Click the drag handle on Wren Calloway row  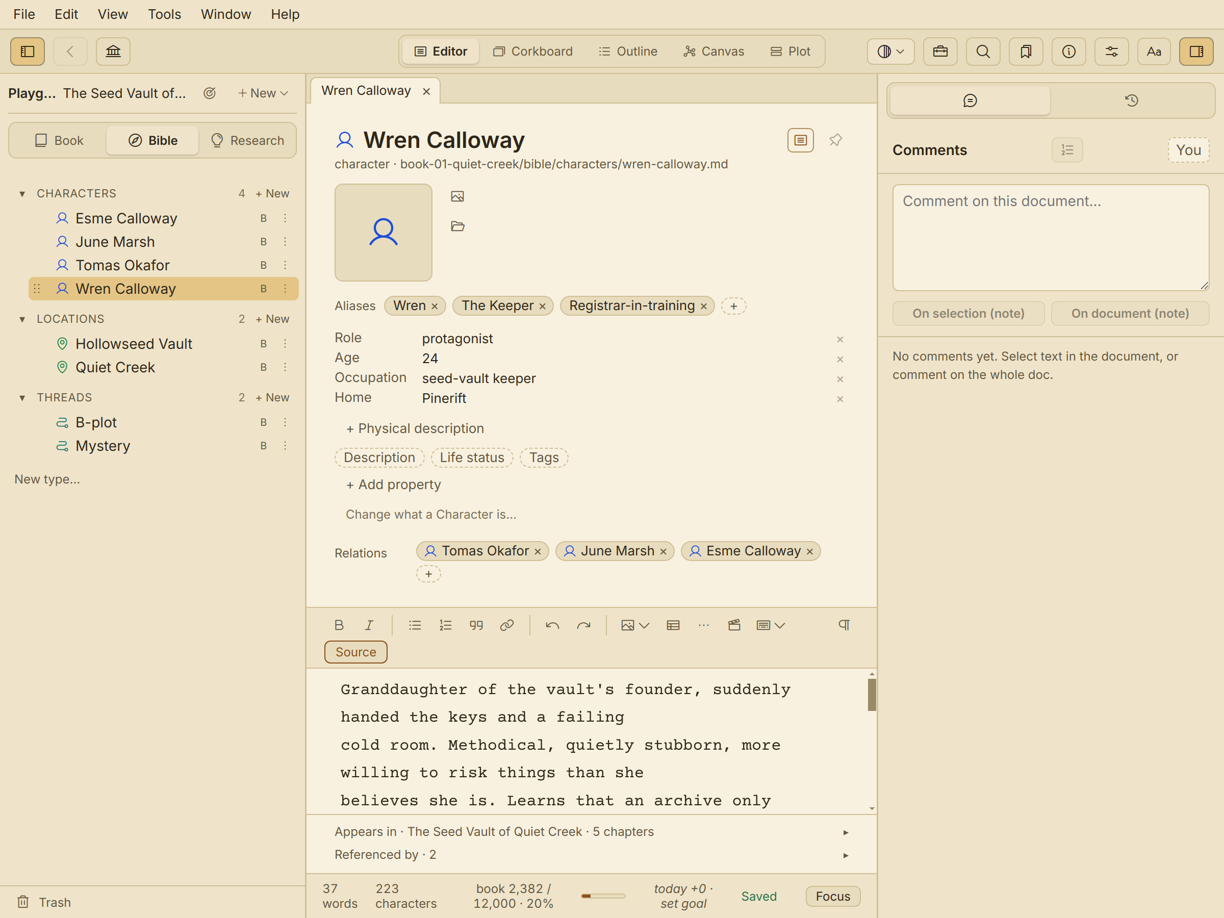[37, 289]
